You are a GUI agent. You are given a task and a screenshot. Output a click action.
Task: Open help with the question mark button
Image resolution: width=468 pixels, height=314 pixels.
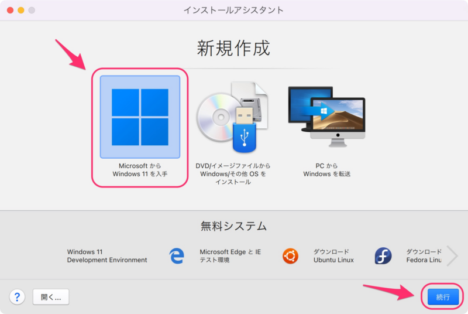[x=18, y=297]
